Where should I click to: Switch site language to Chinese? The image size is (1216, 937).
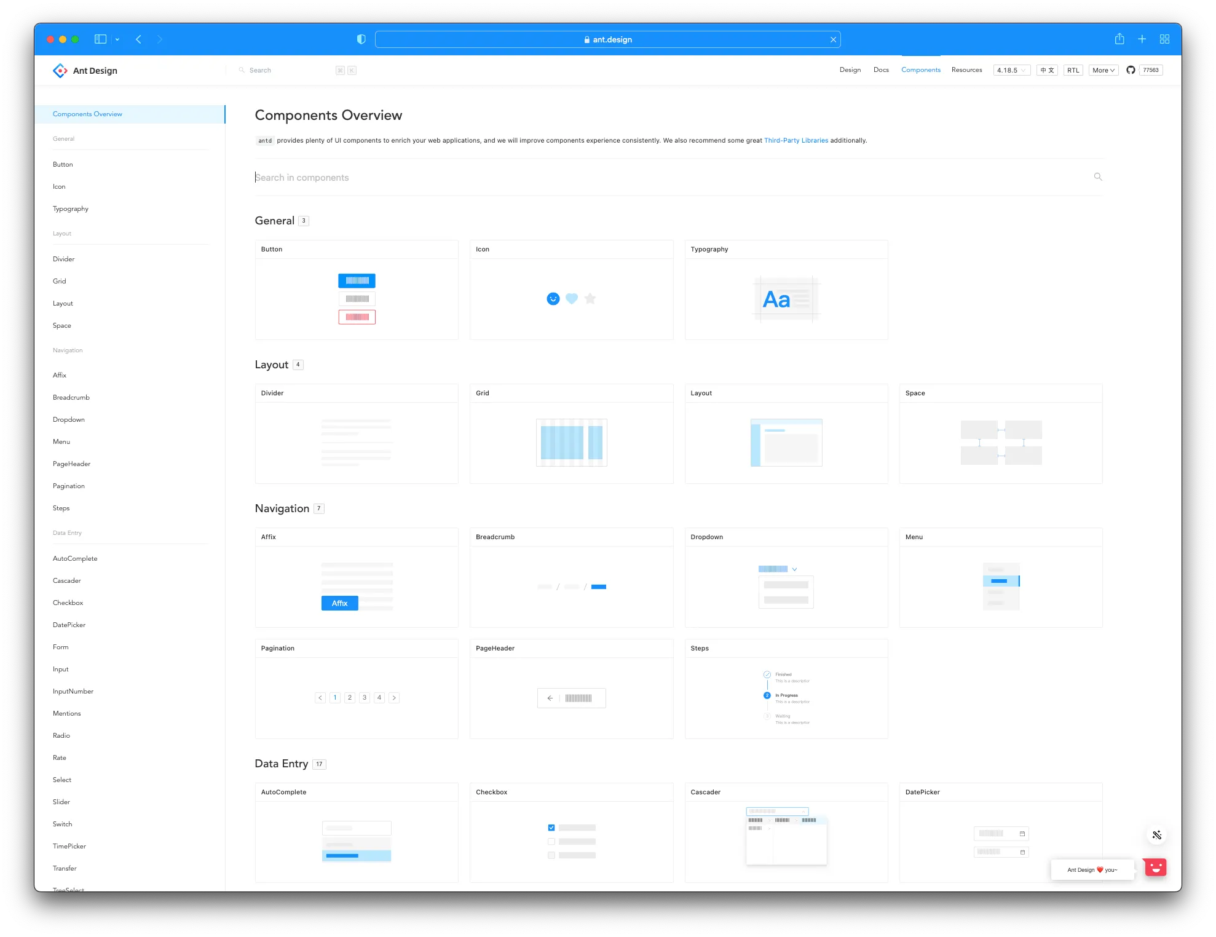click(x=1047, y=70)
